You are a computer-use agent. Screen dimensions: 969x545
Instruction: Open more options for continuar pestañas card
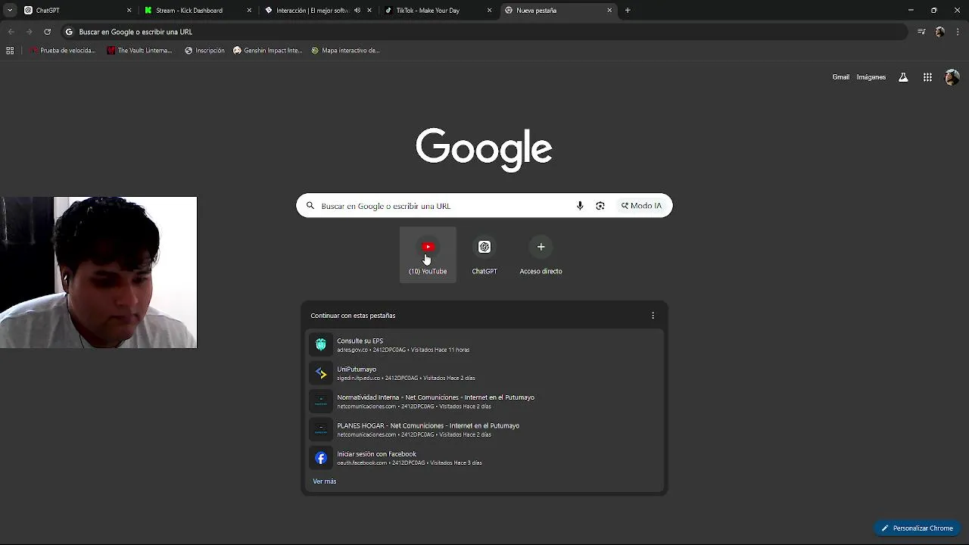tap(653, 316)
